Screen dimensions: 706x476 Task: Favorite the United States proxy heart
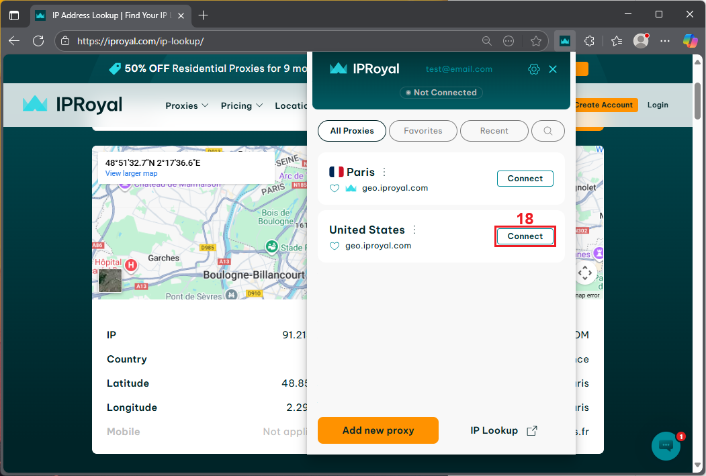pos(334,246)
